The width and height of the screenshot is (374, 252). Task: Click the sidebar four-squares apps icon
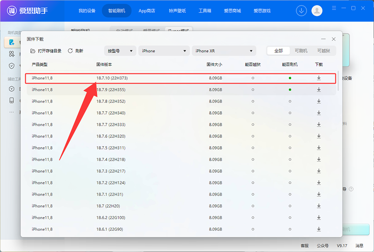tap(12, 54)
